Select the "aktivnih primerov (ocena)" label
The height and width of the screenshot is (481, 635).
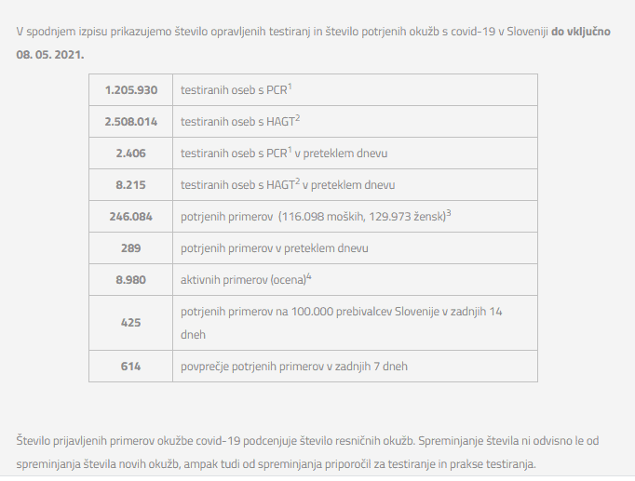(x=246, y=280)
